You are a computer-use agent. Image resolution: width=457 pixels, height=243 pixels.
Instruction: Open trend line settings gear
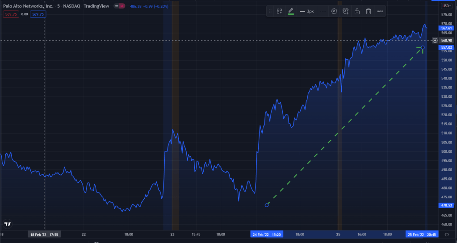click(x=334, y=11)
